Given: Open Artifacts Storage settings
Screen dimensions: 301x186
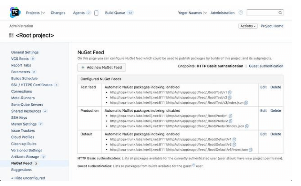Looking at the screenshot, I should pyautogui.click(x=25, y=157).
